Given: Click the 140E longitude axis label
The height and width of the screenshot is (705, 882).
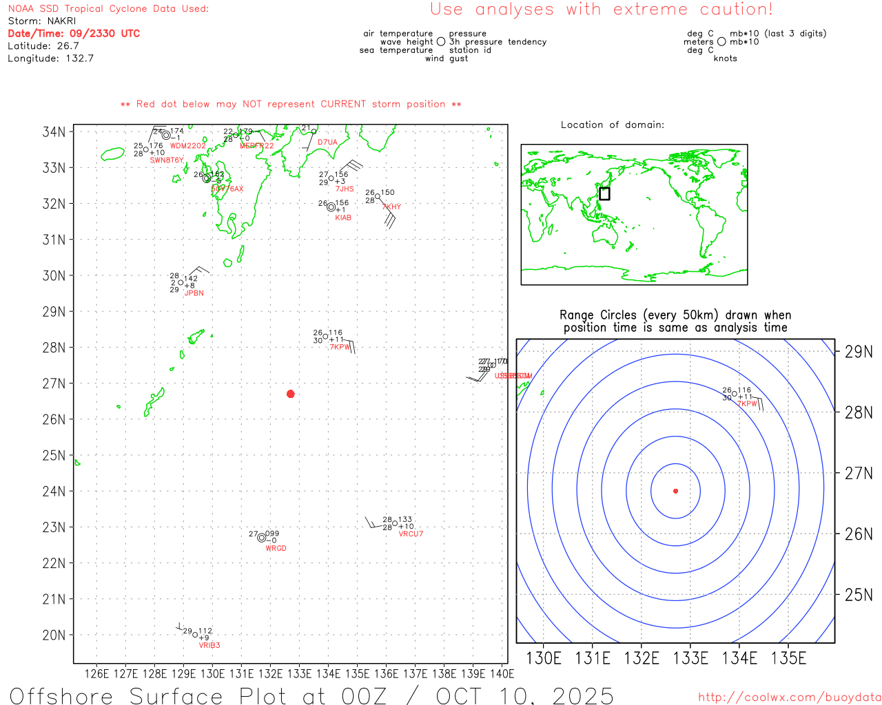Looking at the screenshot, I should (502, 673).
